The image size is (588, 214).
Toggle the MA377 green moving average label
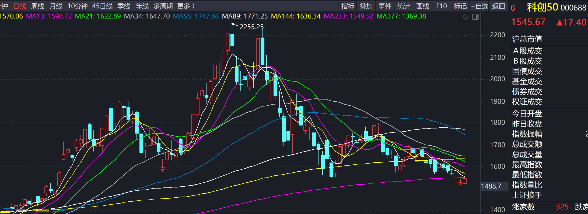[401, 16]
